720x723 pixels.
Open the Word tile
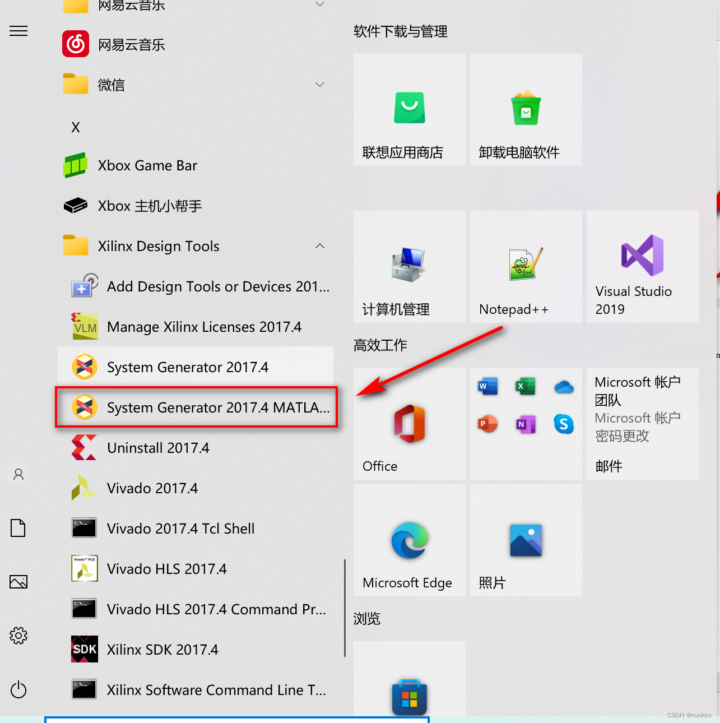tap(487, 386)
